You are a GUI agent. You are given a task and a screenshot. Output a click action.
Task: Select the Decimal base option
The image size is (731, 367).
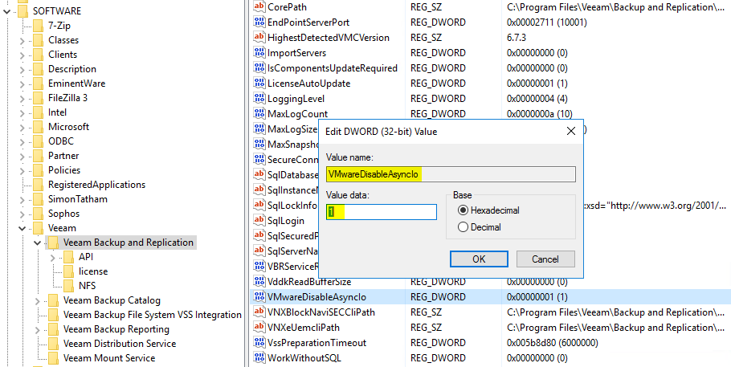(463, 227)
